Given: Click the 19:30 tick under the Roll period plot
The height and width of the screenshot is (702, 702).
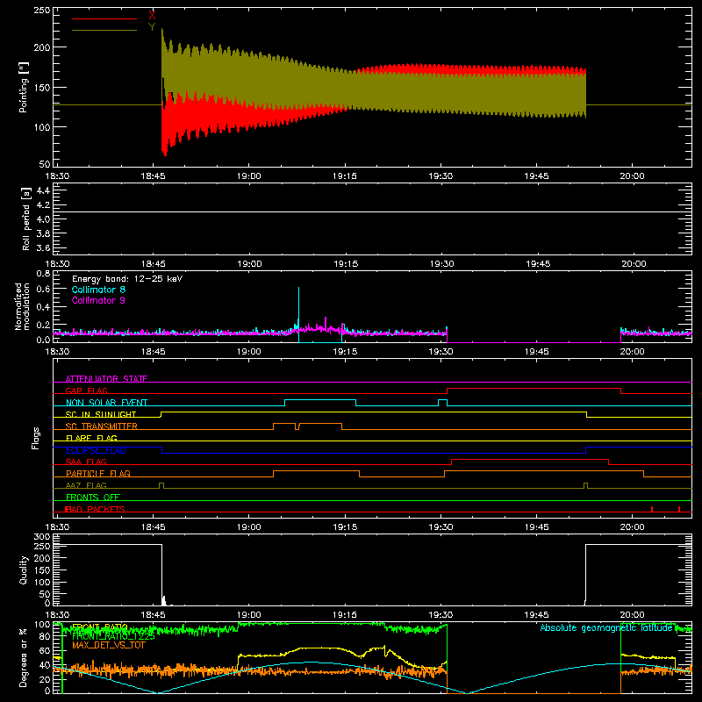Looking at the screenshot, I should tap(441, 264).
